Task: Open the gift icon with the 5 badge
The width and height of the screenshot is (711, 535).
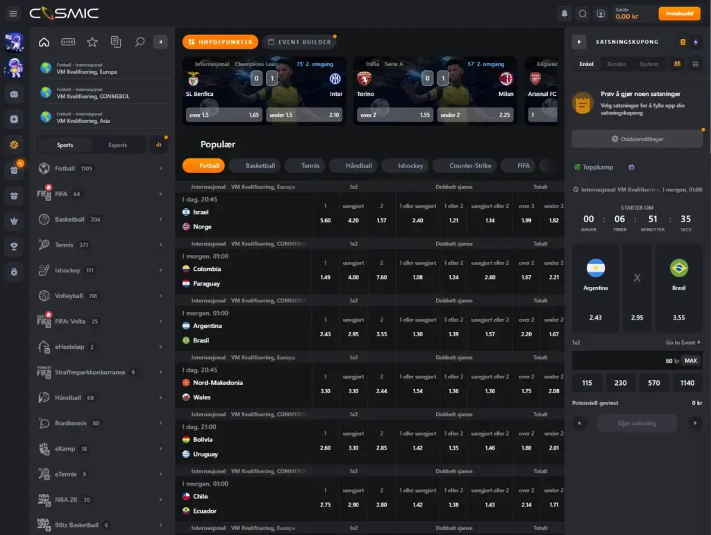Action: click(x=14, y=170)
